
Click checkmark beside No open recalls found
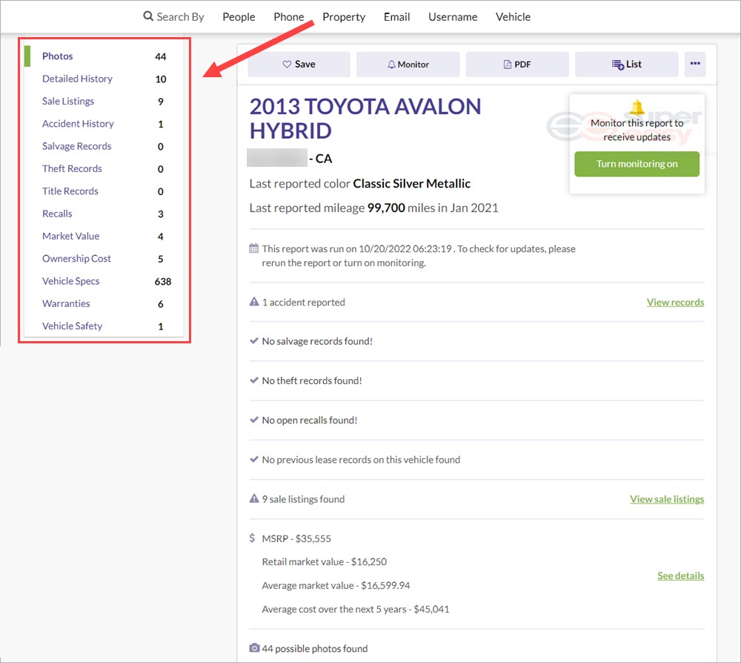tap(254, 420)
